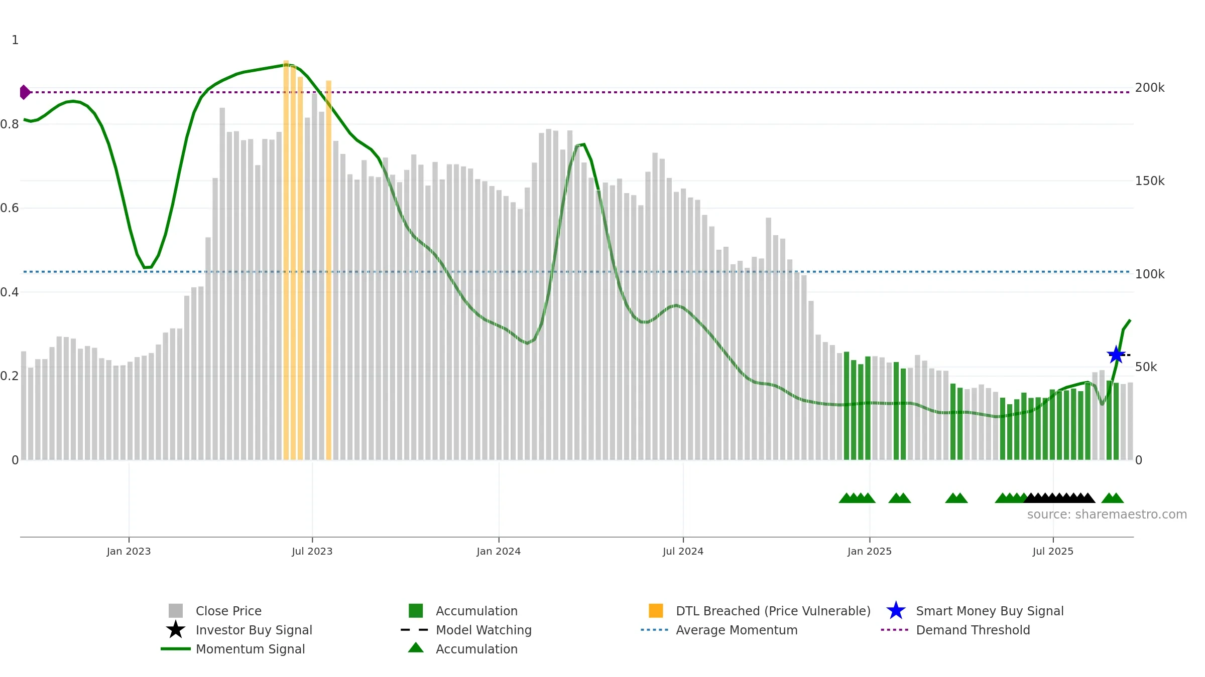Click the 50k right axis label
This screenshot has height=677, width=1205.
1146,367
